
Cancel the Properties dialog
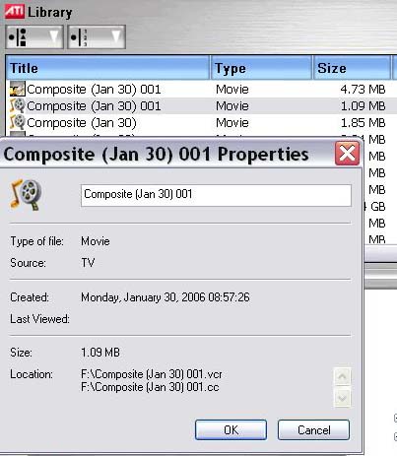(x=313, y=429)
